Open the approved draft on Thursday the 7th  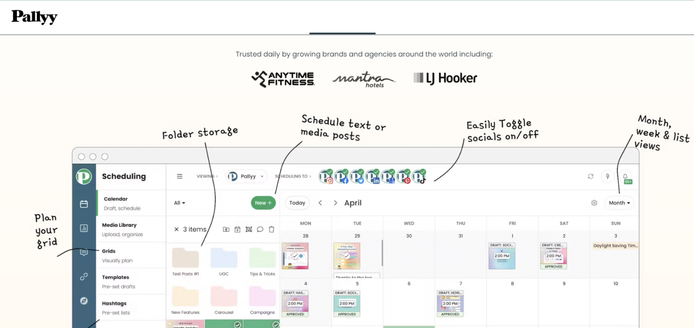coord(450,304)
